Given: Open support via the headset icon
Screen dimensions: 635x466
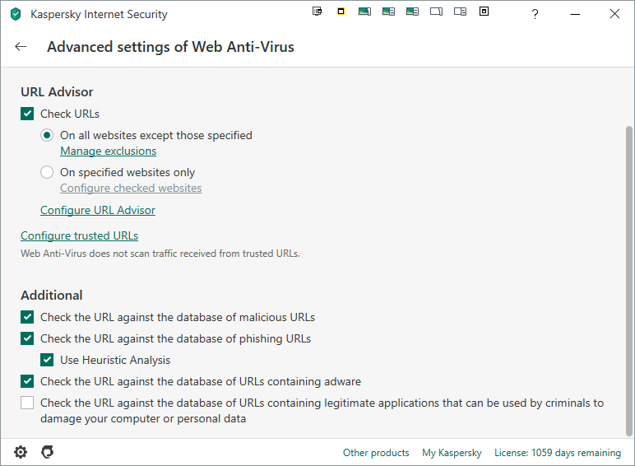Looking at the screenshot, I should 48,452.
